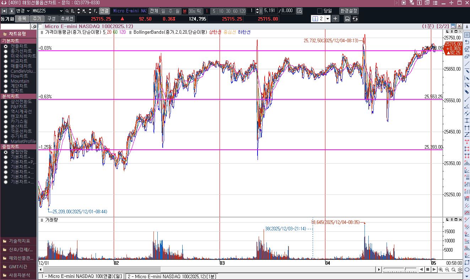Image resolution: width=470 pixels, height=280 pixels.
Task: Switch to the 추세선 tab
Action: (67, 19)
